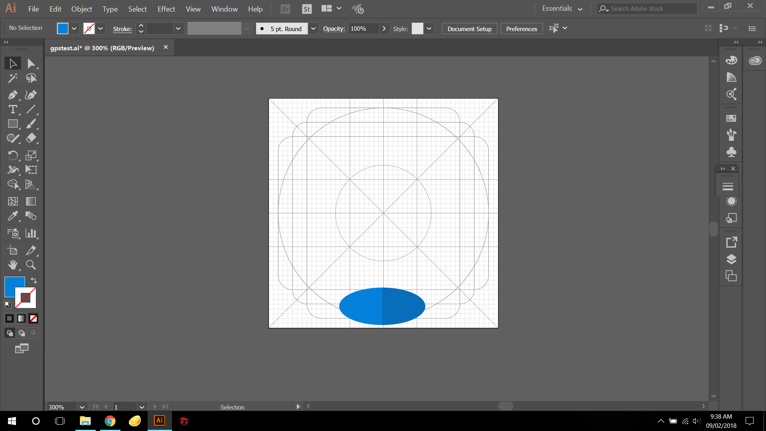The image size is (766, 431).
Task: Open the Layers panel from the right dock
Action: click(x=731, y=259)
